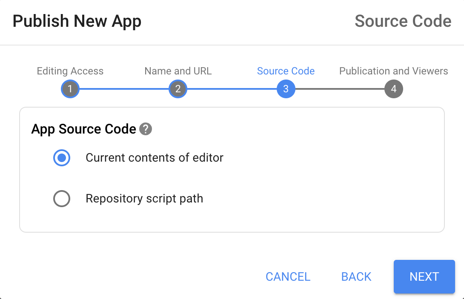
Task: Click step circle 4 for Publication and Viewers
Action: 393,89
